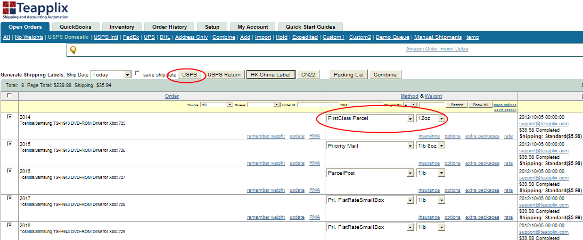Click insurance link for order 2014
The image size is (583, 240).
click(x=429, y=136)
